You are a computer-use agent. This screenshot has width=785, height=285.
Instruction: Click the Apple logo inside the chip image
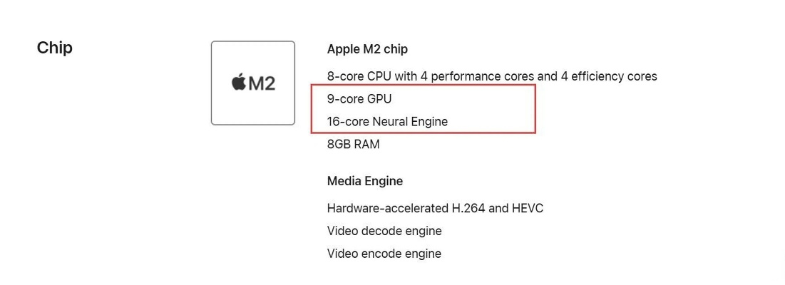238,83
